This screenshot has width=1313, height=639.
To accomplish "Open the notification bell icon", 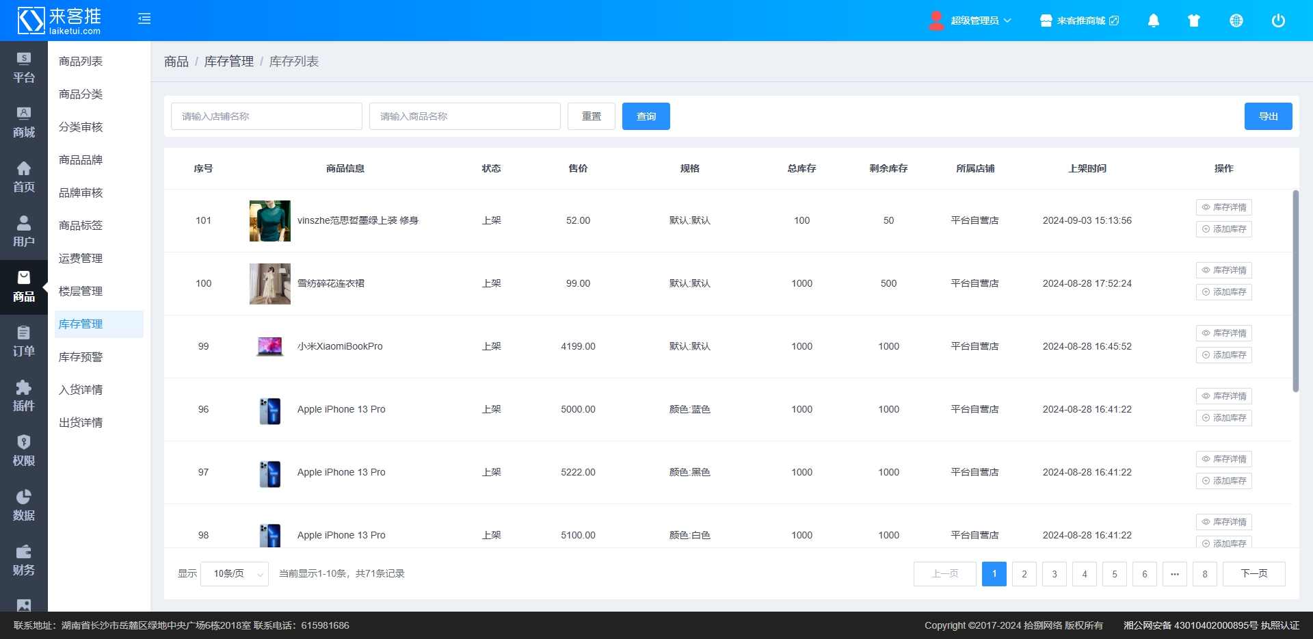I will 1153,21.
